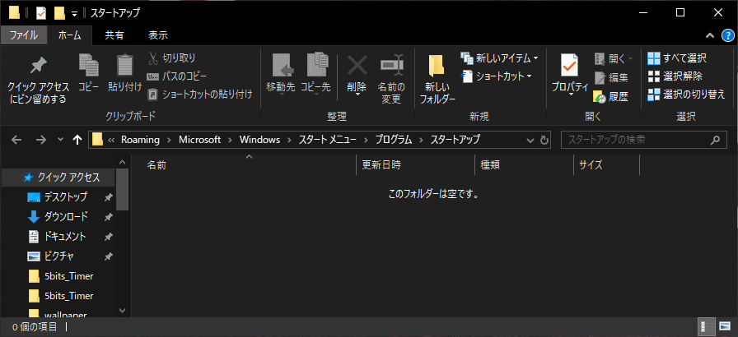The image size is (738, 337).
Task: Click すべて選択 (Select all)
Action: pyautogui.click(x=677, y=58)
